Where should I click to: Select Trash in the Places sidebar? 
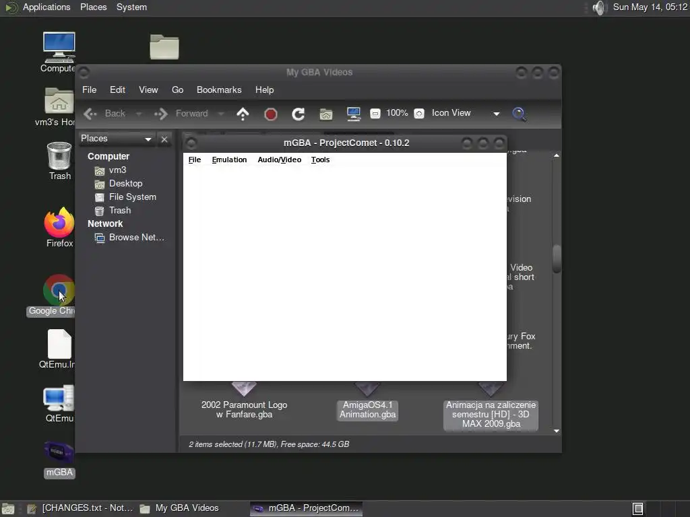coord(113,211)
